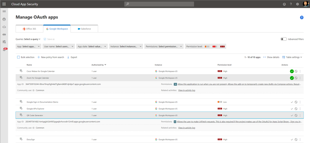The image size is (310, 143).
Task: Ban the QR Code Generator app
Action: 296,115
